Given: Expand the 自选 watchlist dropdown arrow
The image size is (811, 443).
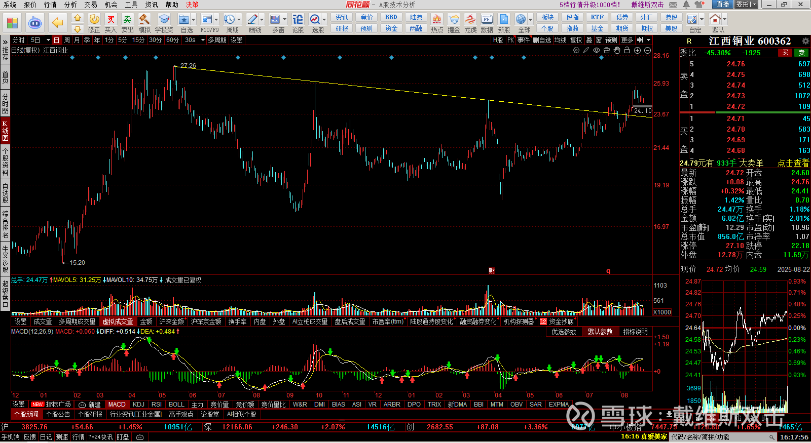Looking at the screenshot, I should pos(194,20).
